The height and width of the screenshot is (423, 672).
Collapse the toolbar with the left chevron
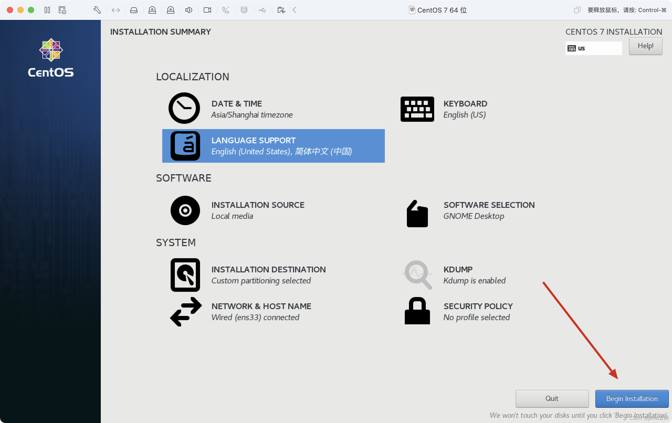[x=295, y=10]
